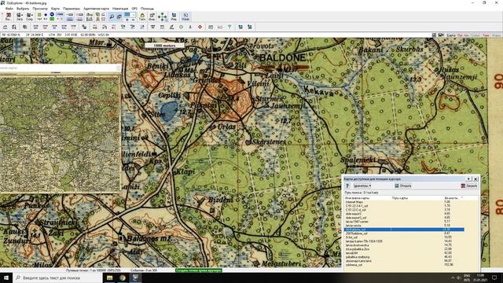The image size is (503, 283).
Task: Click the OziExplorer taskbar icon
Action: point(135,277)
